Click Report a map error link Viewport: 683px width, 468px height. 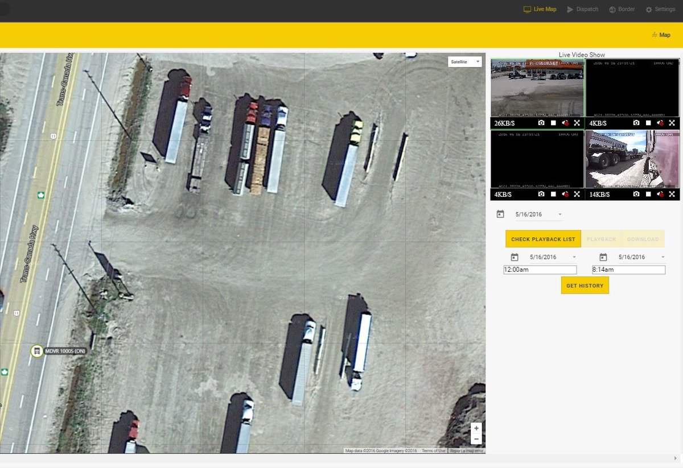(x=467, y=451)
